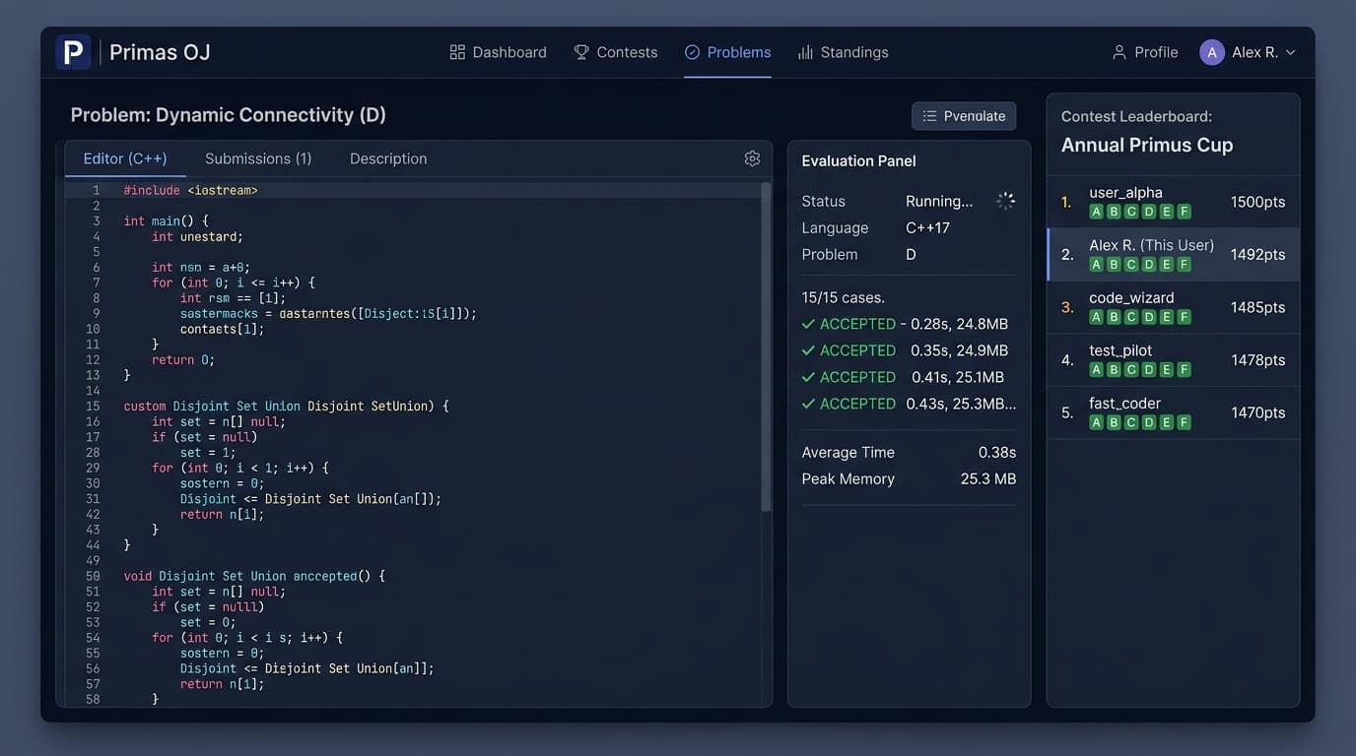Select the code_wizard leaderboard entry
This screenshot has height=756, width=1356.
coord(1174,307)
